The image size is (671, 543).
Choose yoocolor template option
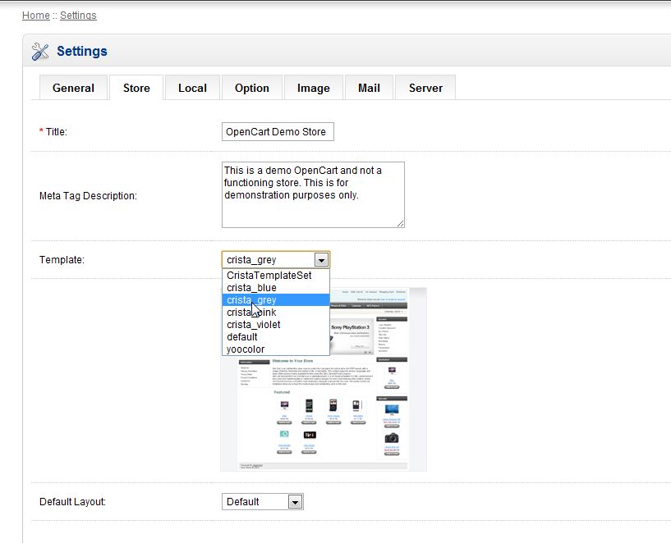click(x=246, y=349)
